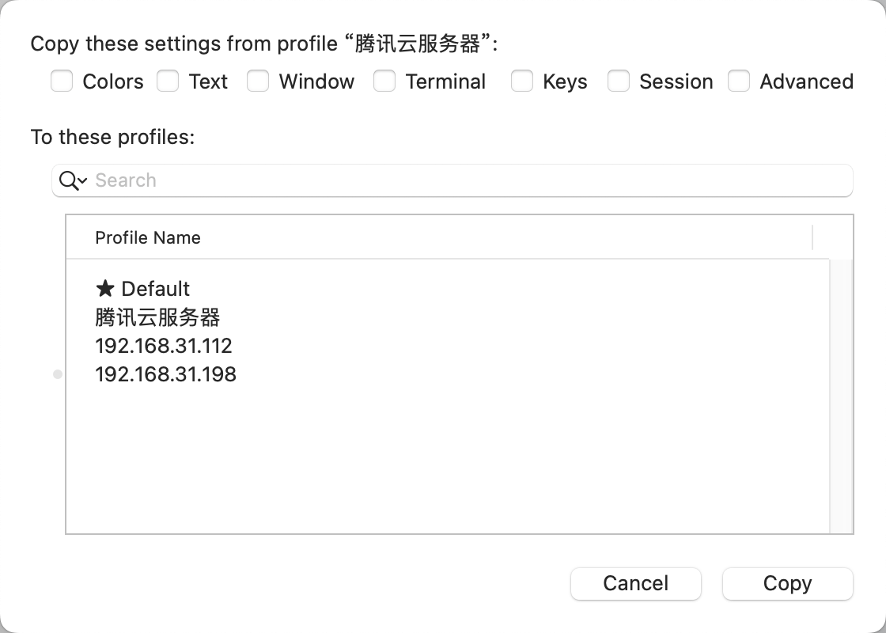The width and height of the screenshot is (886, 633).
Task: Enable copying Session settings
Action: coord(619,81)
